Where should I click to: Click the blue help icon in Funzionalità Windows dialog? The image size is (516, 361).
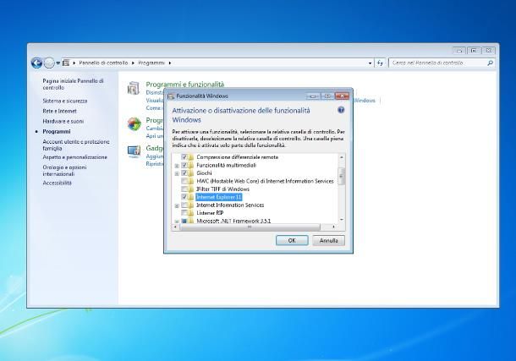(x=341, y=110)
